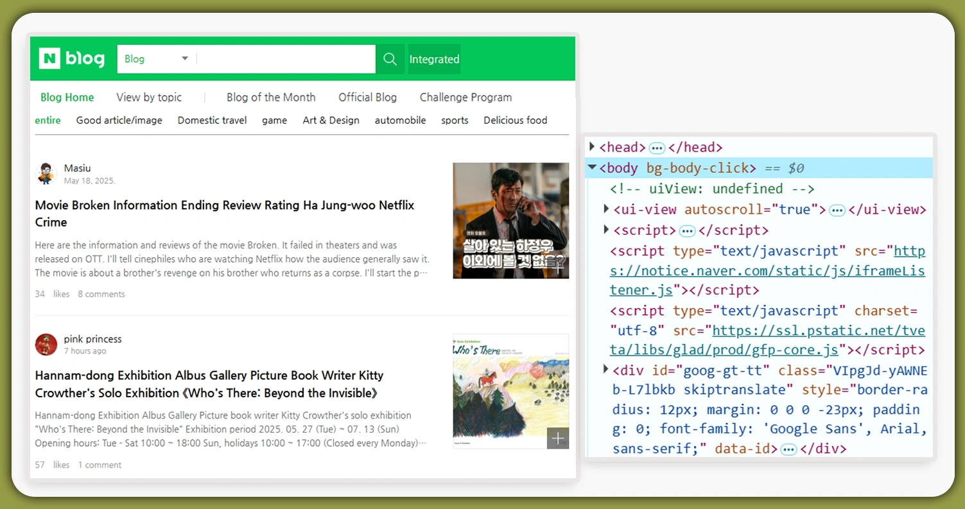Click in the blog search text field
Screen dimensions: 965x509
tap(286, 59)
